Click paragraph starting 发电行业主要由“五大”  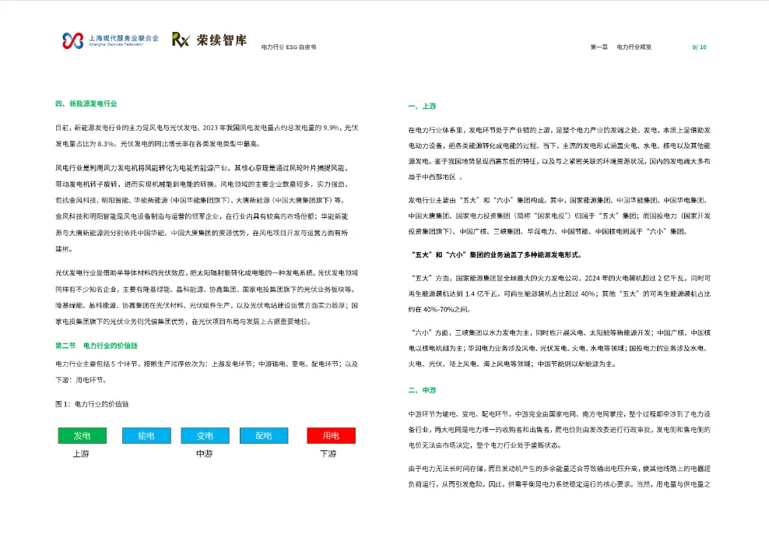[x=560, y=216]
